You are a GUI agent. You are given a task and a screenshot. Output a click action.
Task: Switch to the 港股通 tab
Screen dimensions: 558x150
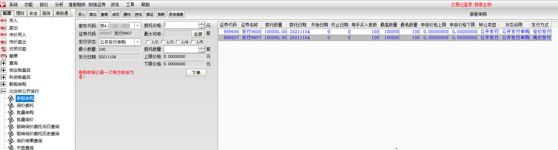pos(62,13)
